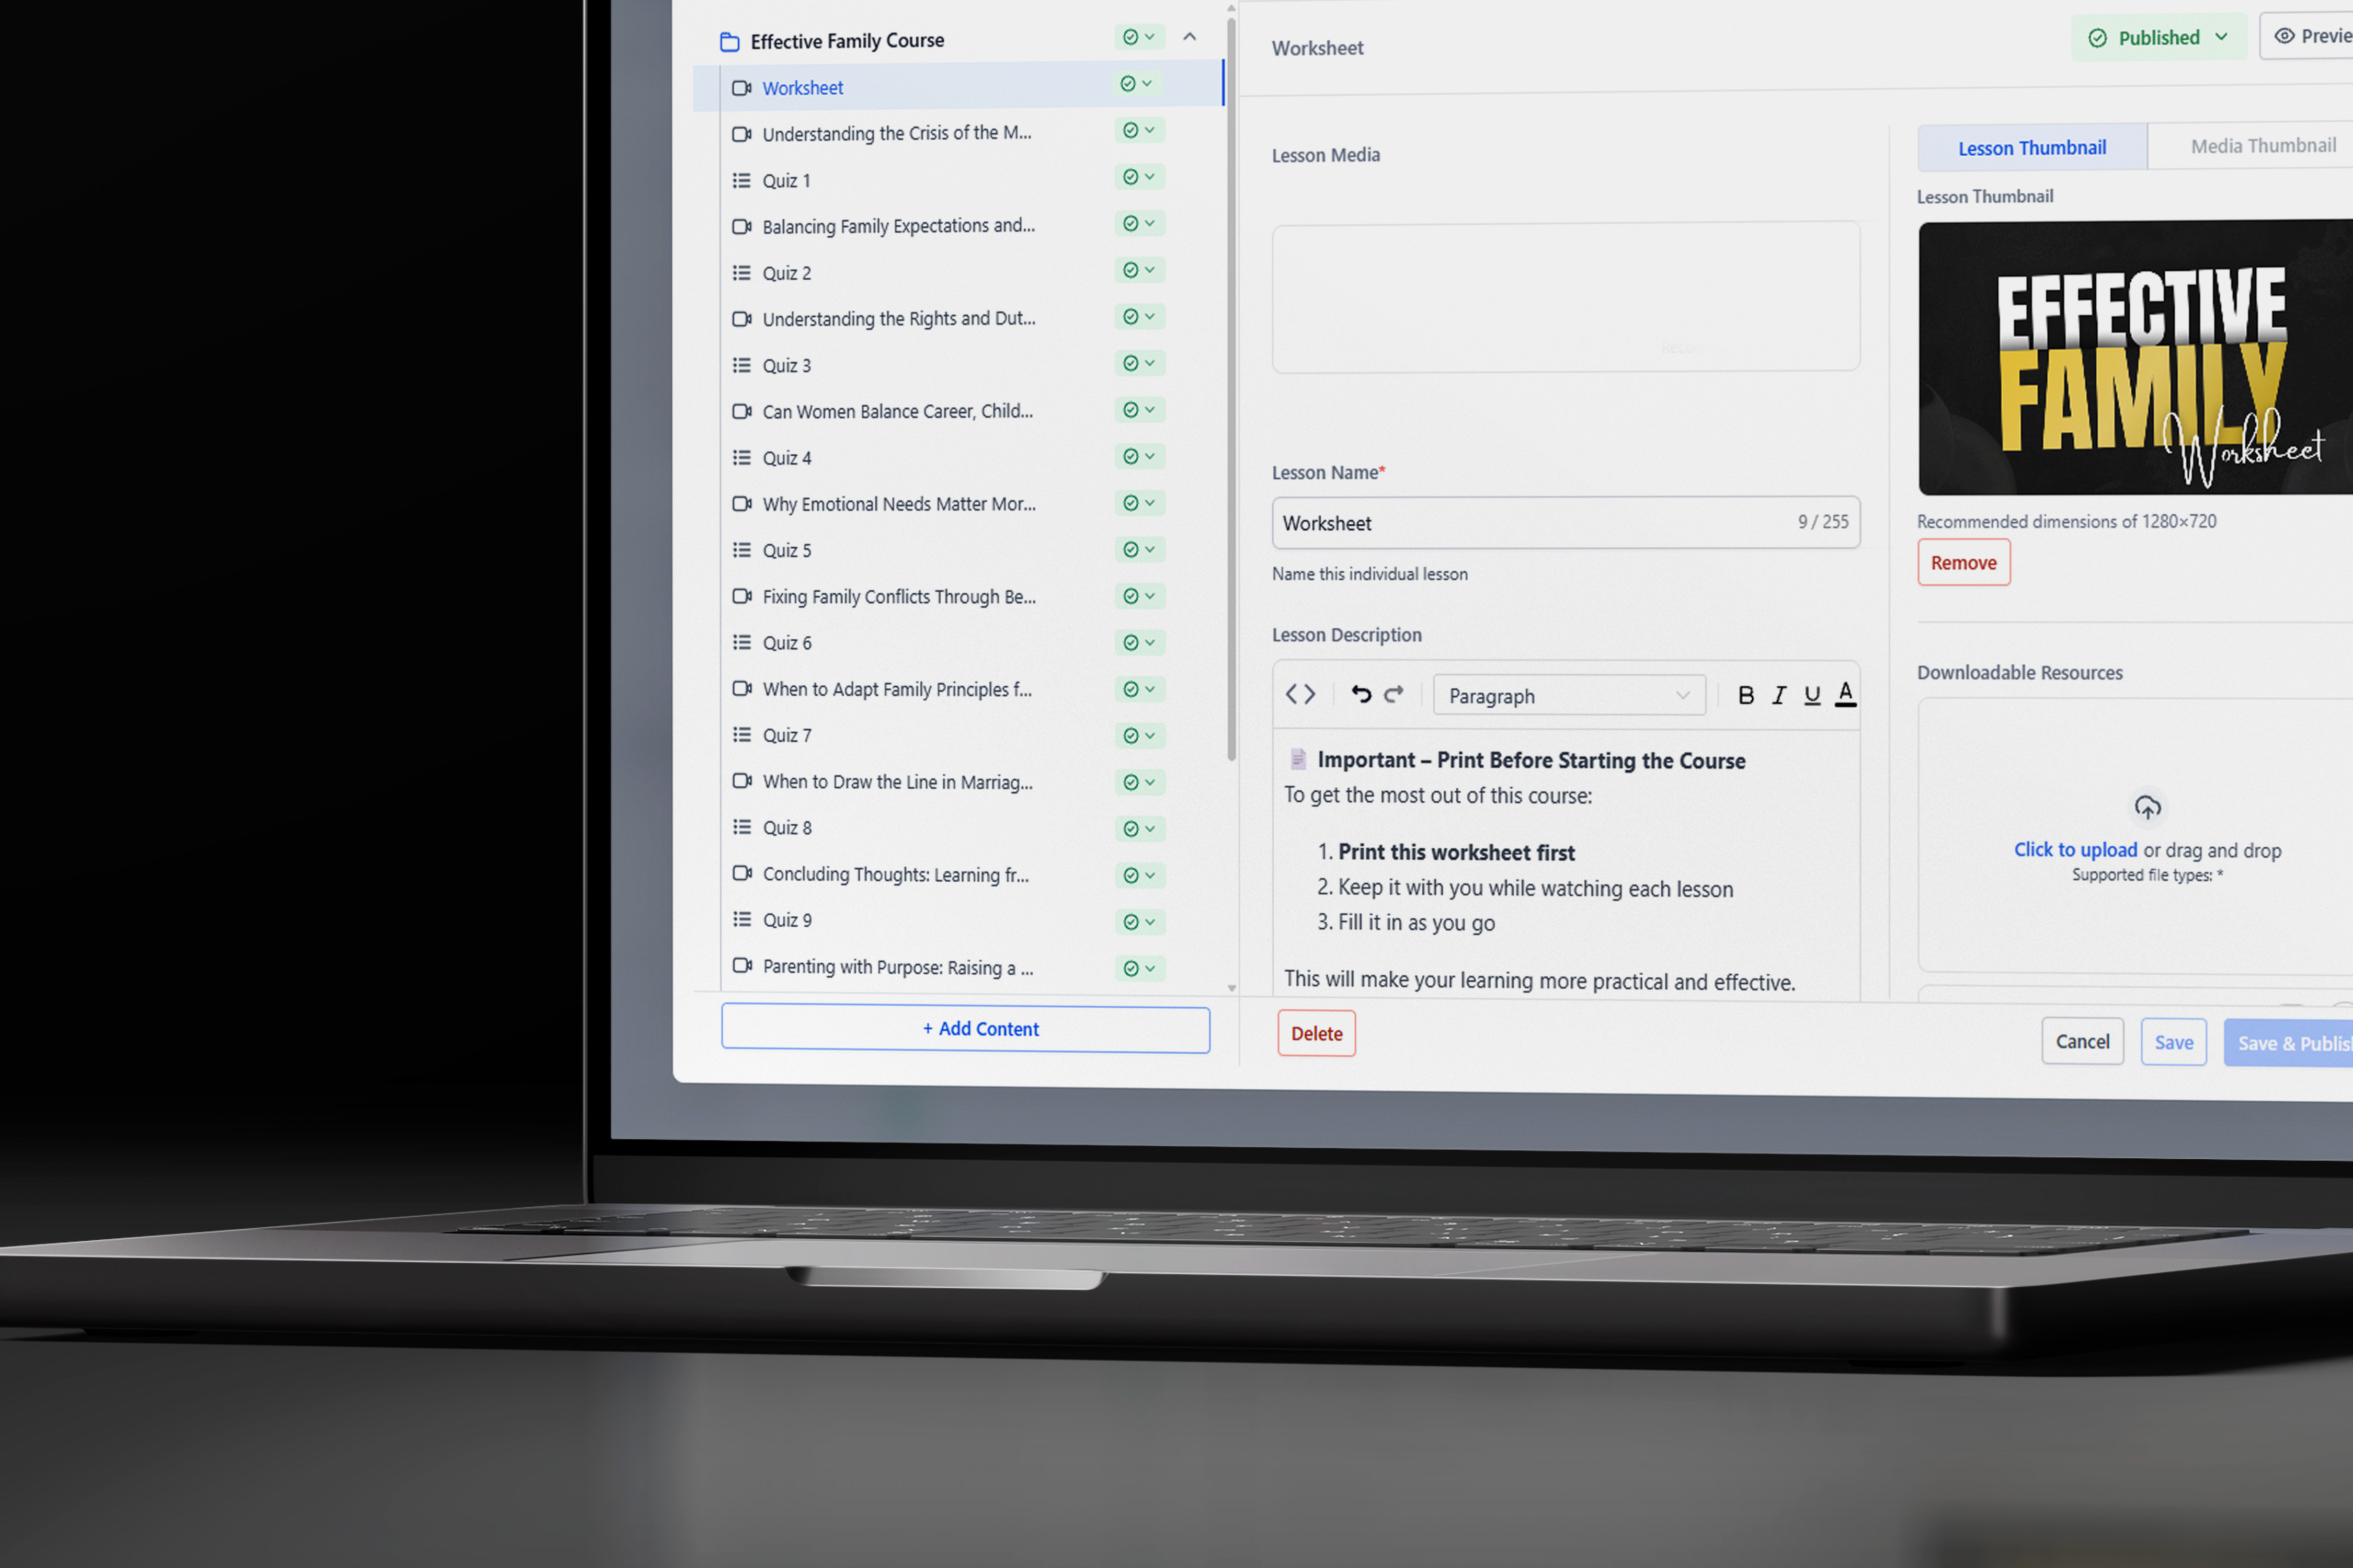The width and height of the screenshot is (2353, 1568).
Task: Remove the lesson thumbnail image
Action: [1963, 563]
